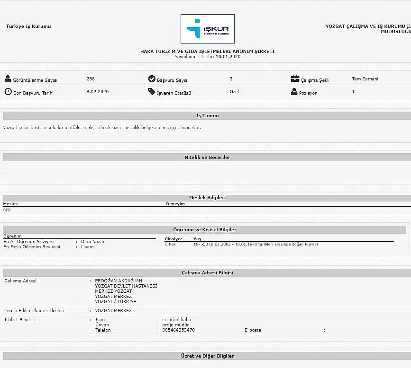Click the 'Lisans' value
Screen dimensions: 411x368
click(x=88, y=247)
